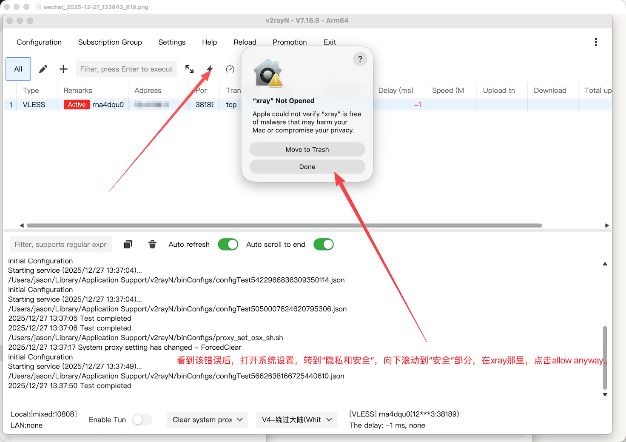Click the xray warning icon in dialog
Viewport: 626px width, 442px height.
pyautogui.click(x=268, y=73)
